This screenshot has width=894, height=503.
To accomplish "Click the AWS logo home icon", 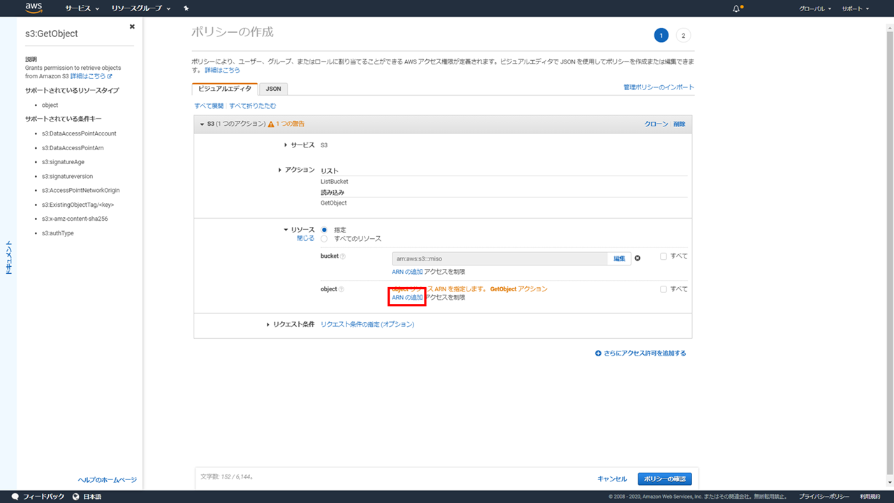I will coord(34,8).
